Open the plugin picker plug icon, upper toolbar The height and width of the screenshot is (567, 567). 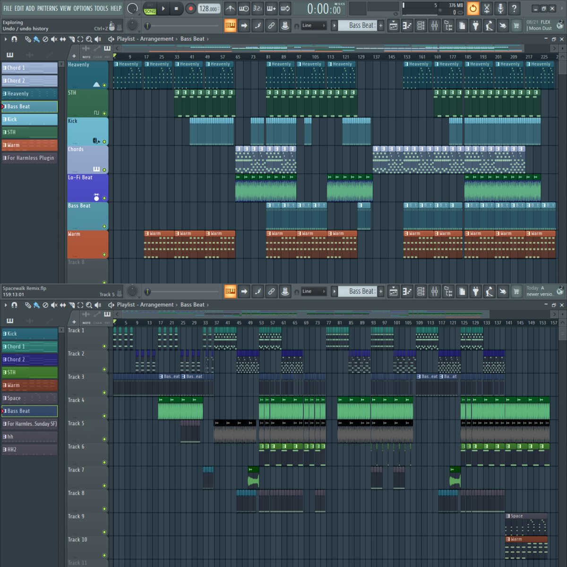[x=475, y=26]
